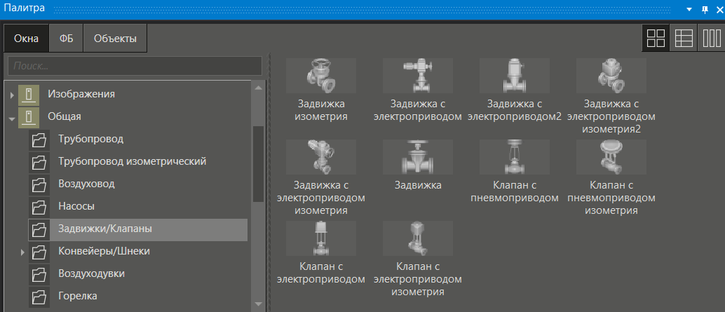Viewport: 725px width, 312px height.
Task: Select the Изображения tree item label
Action: (81, 94)
